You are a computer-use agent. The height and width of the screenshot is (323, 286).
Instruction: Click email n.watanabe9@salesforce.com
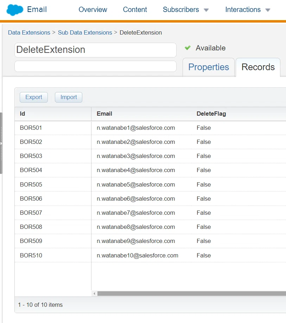[x=136, y=241]
